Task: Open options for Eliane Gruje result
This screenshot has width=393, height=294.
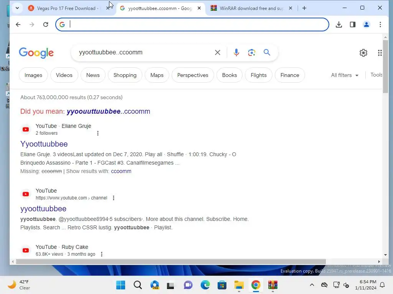Action: tap(98, 133)
